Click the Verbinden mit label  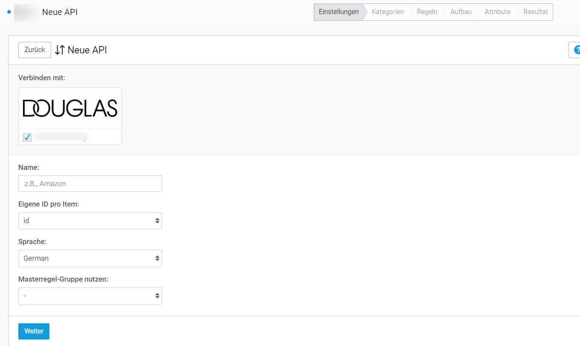pyautogui.click(x=42, y=78)
